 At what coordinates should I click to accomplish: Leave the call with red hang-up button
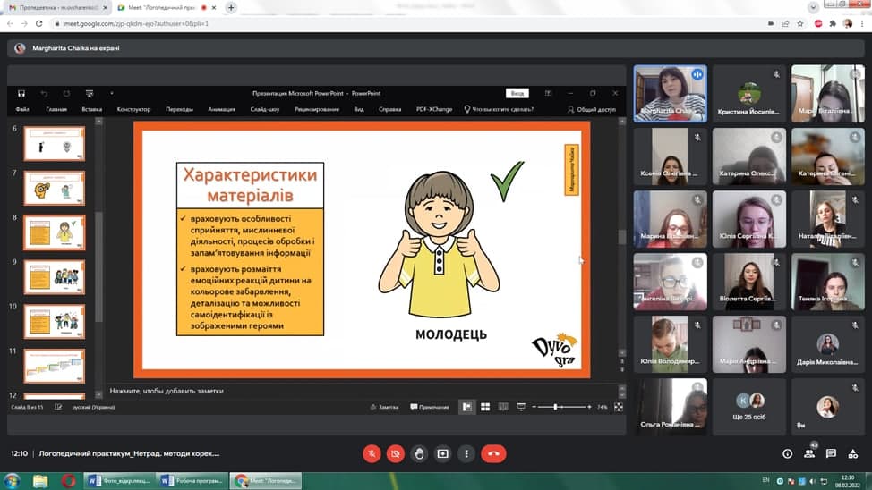click(x=493, y=453)
